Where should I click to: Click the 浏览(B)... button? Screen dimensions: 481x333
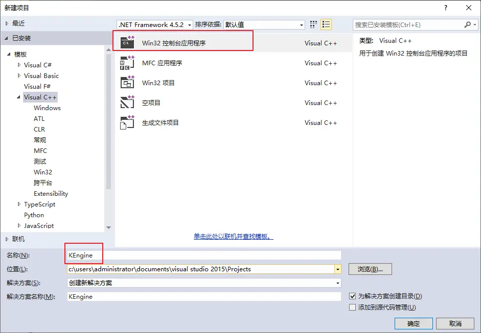point(370,269)
